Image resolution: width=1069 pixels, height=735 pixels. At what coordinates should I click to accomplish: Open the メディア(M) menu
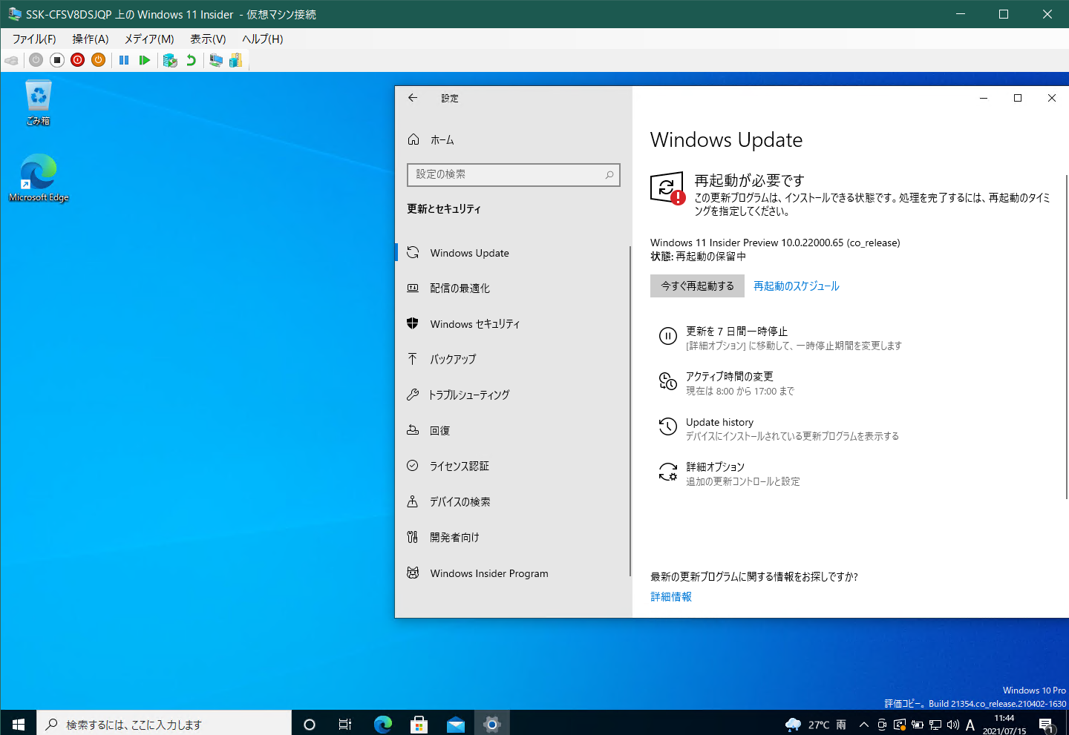pyautogui.click(x=149, y=39)
